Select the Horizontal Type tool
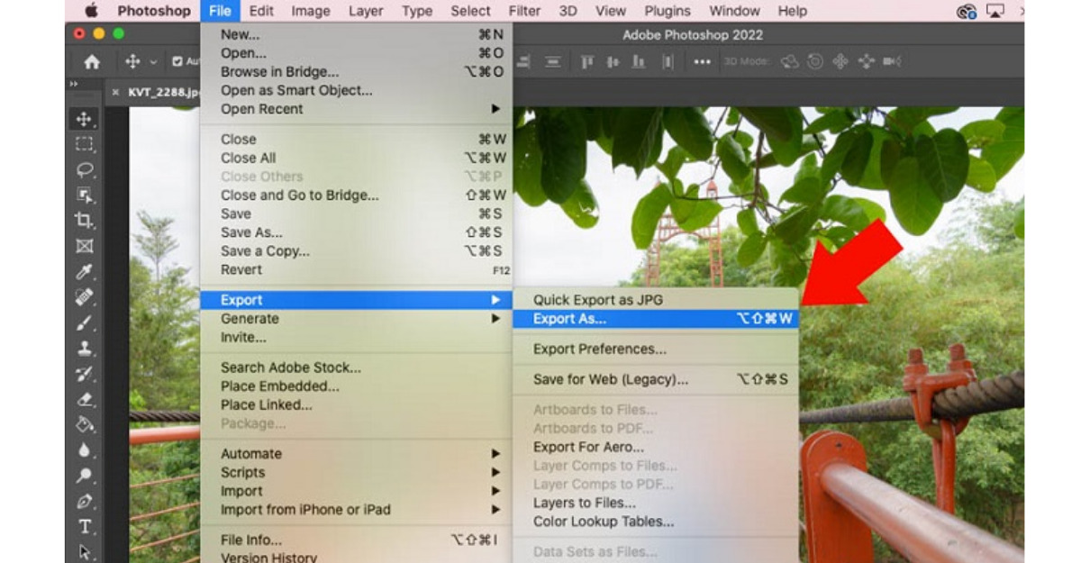Screen dimensions: 1081x563 tap(85, 527)
